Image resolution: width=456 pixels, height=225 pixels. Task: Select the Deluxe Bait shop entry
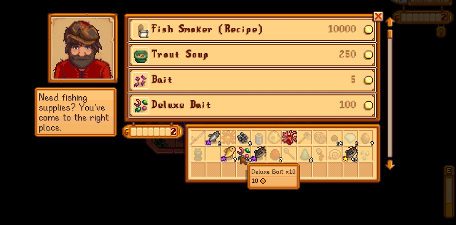coord(252,105)
